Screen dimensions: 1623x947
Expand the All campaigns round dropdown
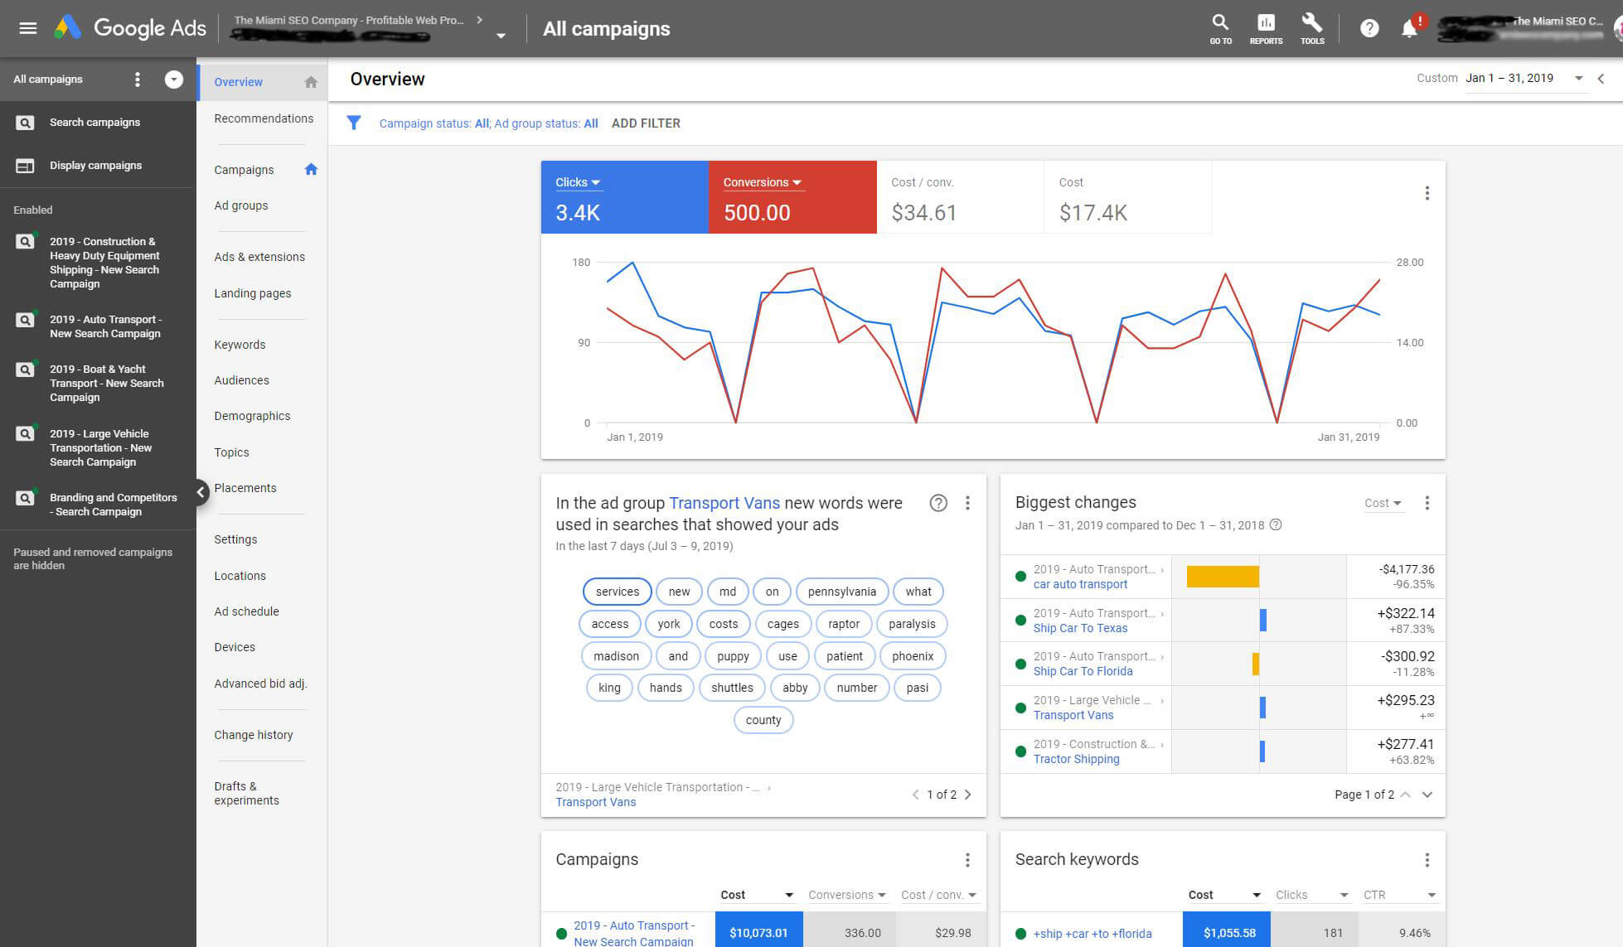point(173,80)
